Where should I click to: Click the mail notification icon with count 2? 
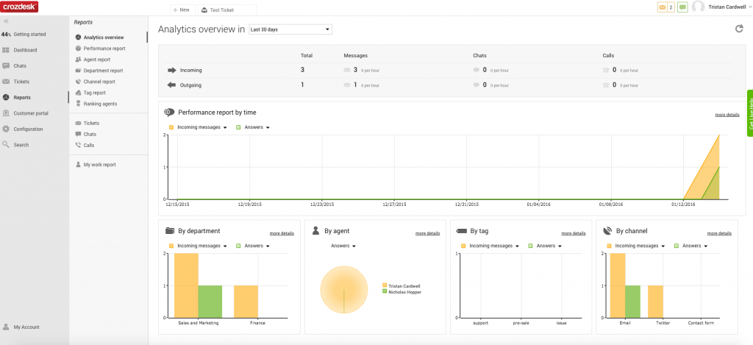(666, 7)
